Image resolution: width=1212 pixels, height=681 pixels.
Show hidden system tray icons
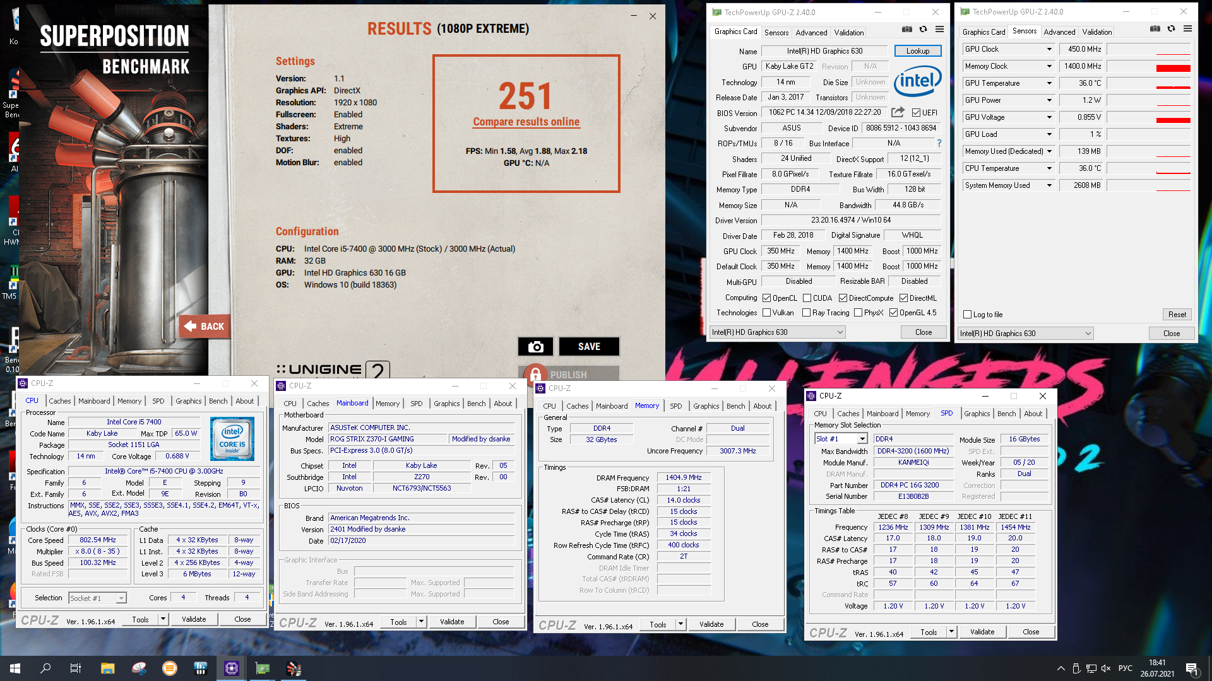(x=1060, y=668)
